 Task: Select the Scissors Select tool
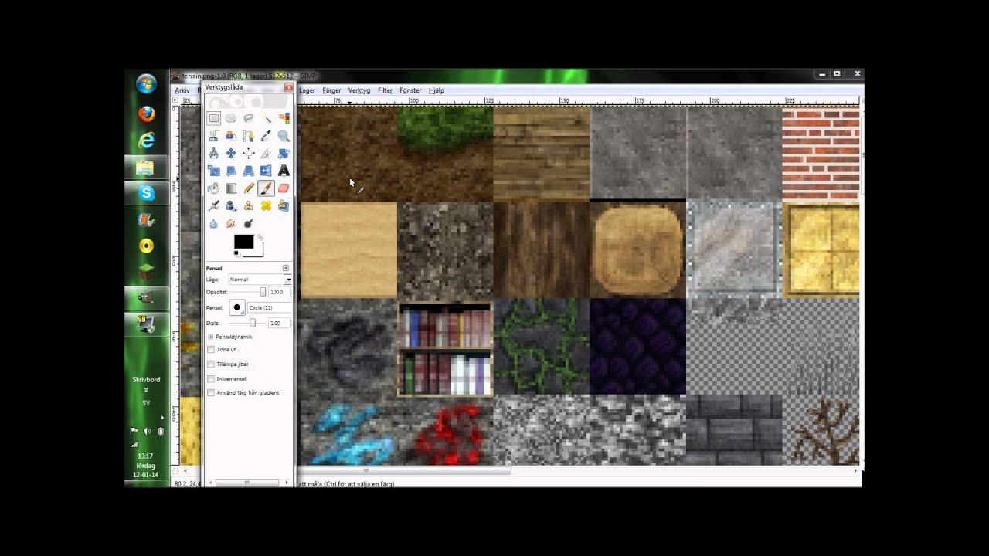click(x=213, y=135)
